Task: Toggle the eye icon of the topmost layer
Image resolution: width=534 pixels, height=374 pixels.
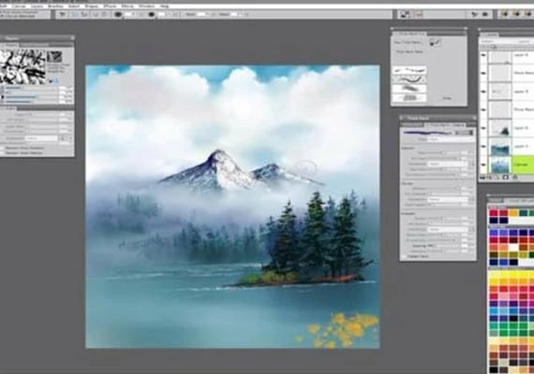Action: pyautogui.click(x=483, y=55)
